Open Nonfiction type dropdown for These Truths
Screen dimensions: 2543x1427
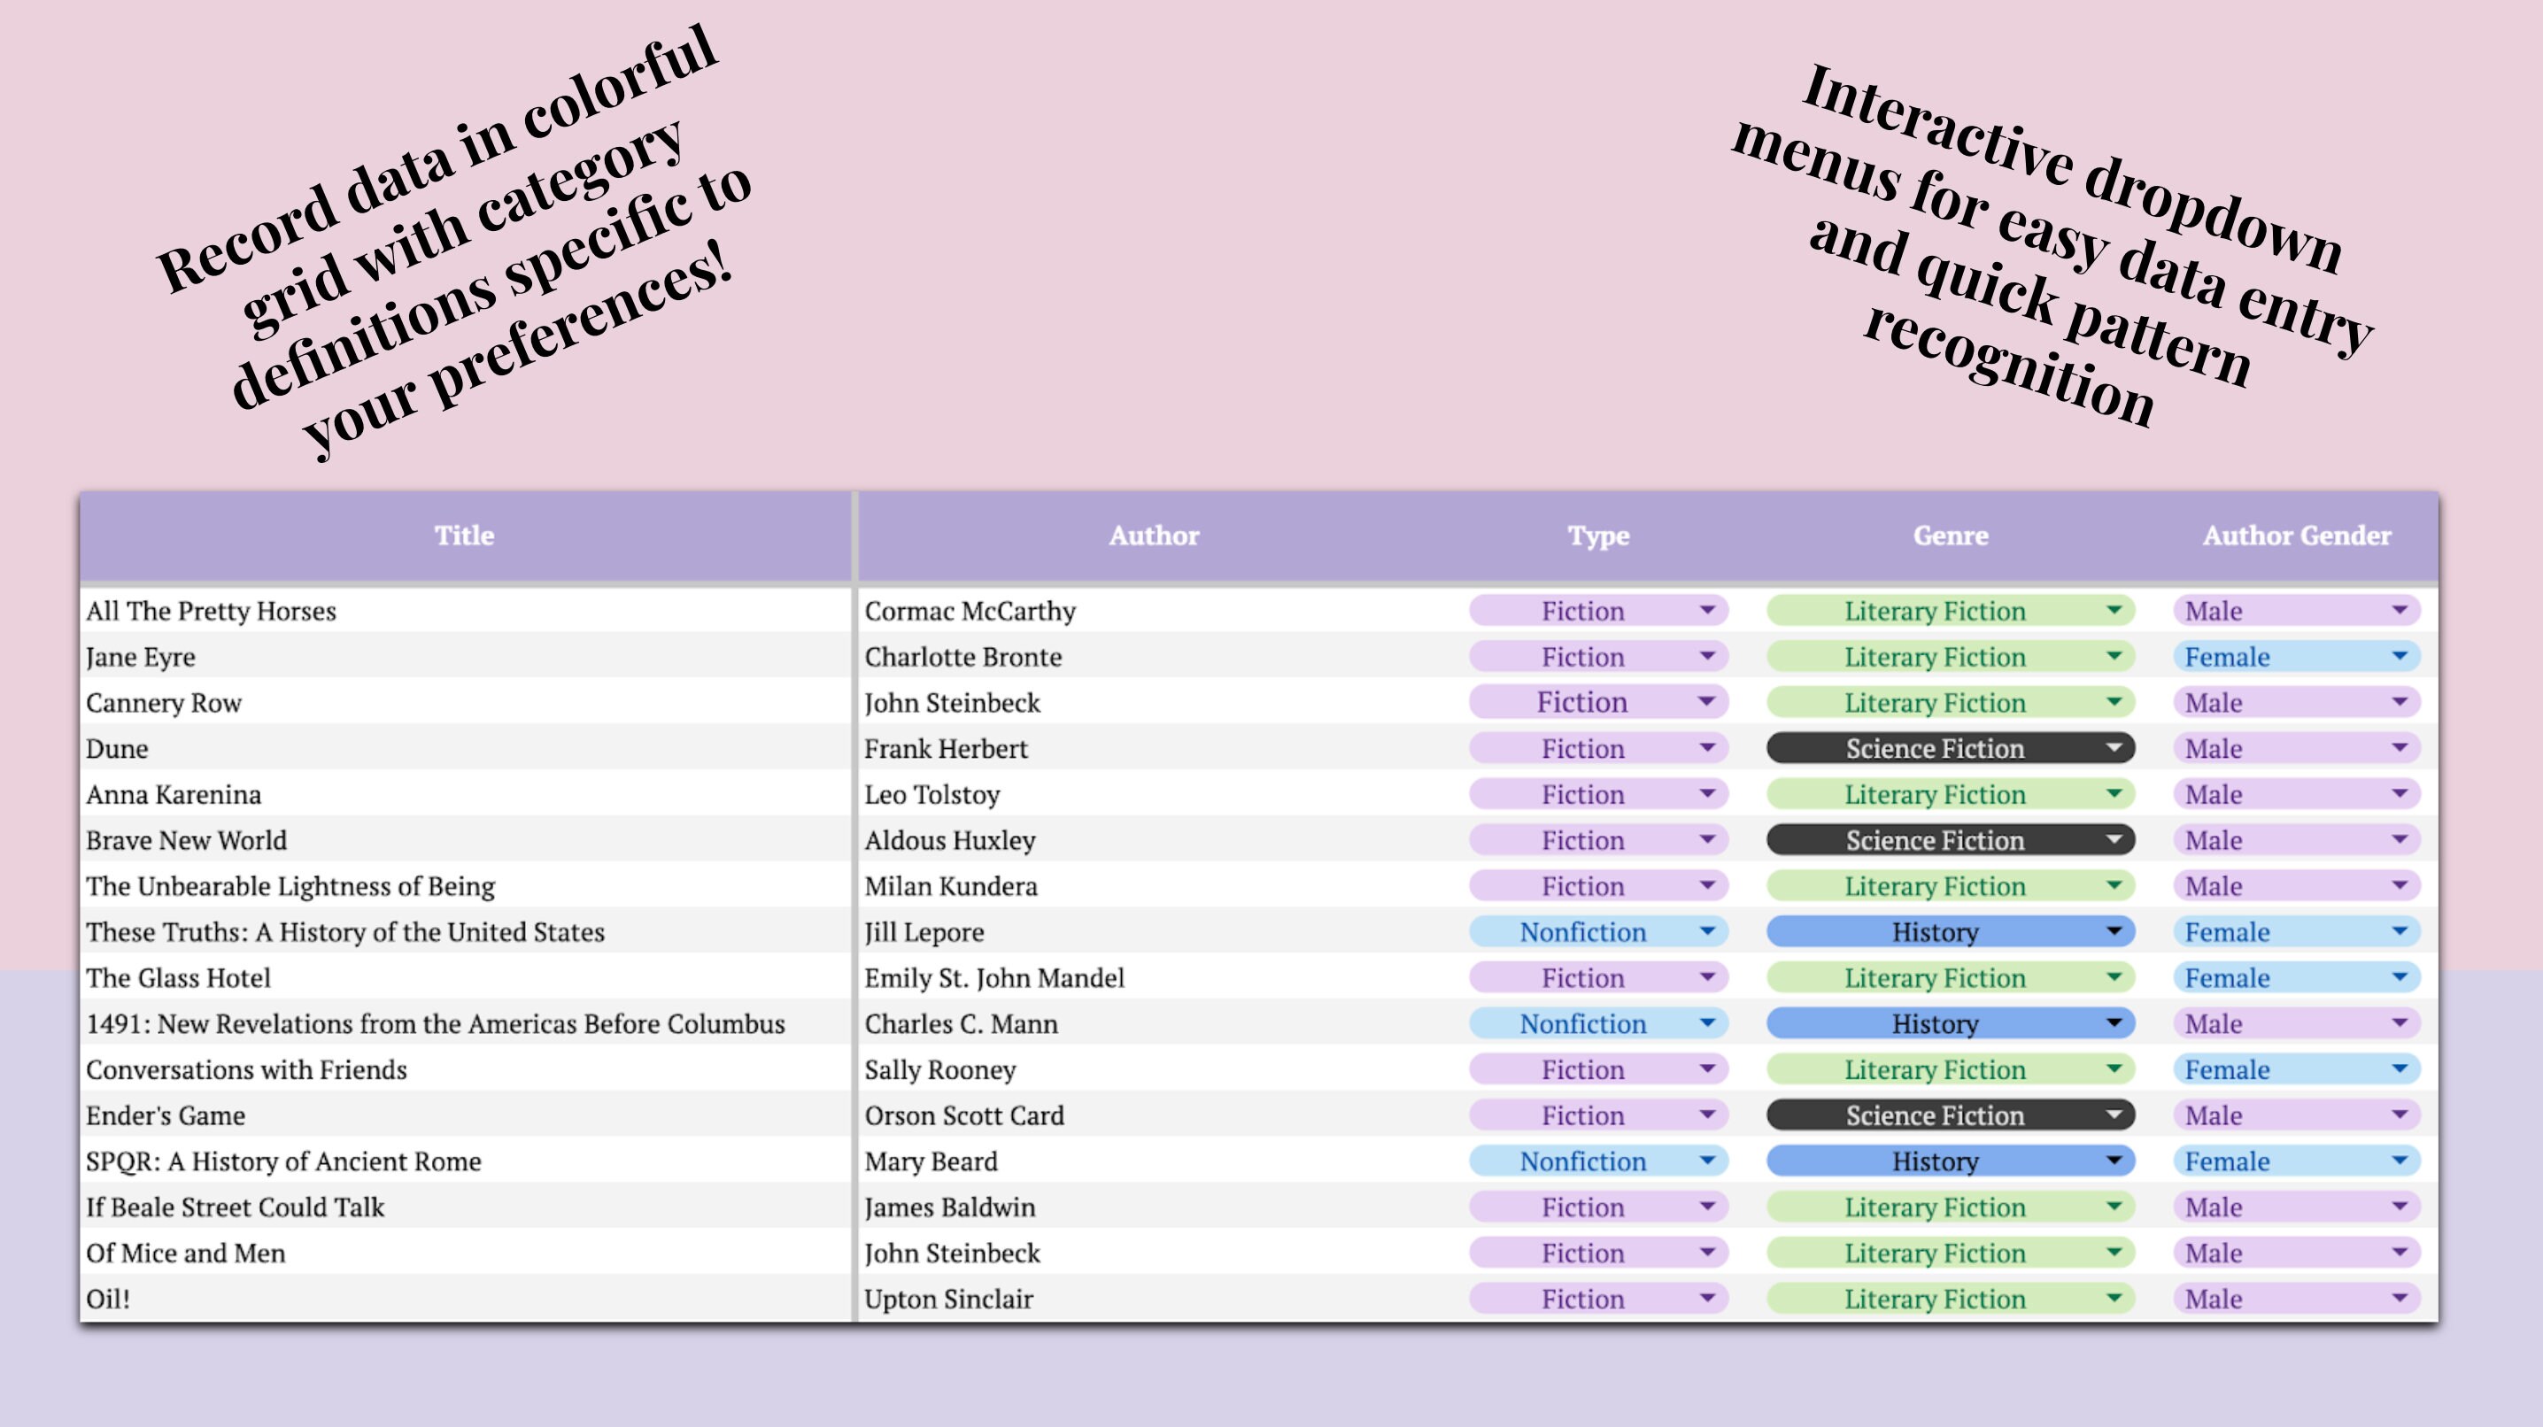click(1598, 931)
